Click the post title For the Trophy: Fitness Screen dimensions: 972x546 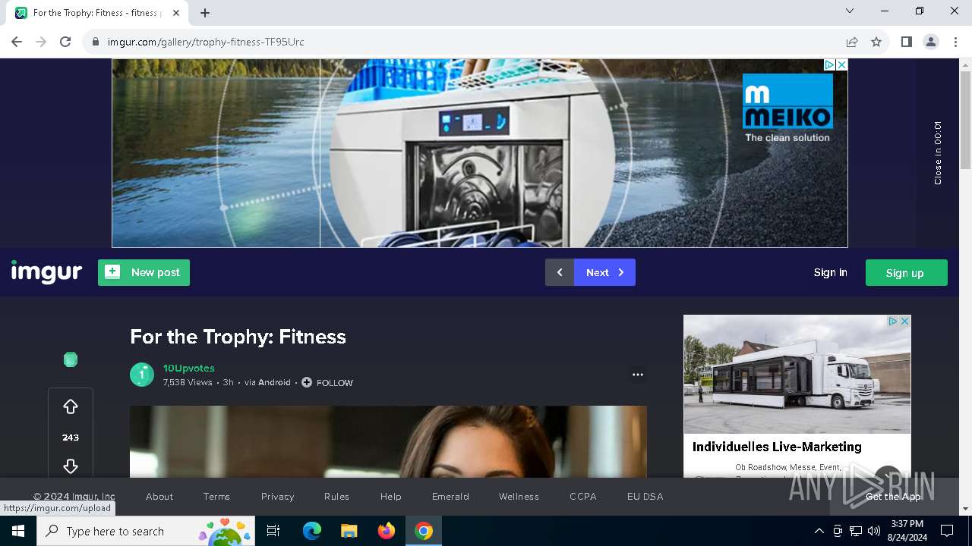238,337
